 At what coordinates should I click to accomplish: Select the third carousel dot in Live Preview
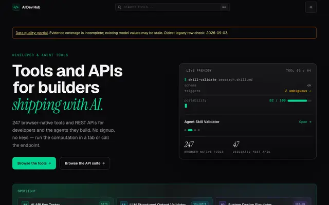coord(195,130)
